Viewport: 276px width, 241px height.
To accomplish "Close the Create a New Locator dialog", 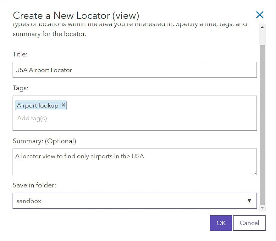I will [x=260, y=15].
